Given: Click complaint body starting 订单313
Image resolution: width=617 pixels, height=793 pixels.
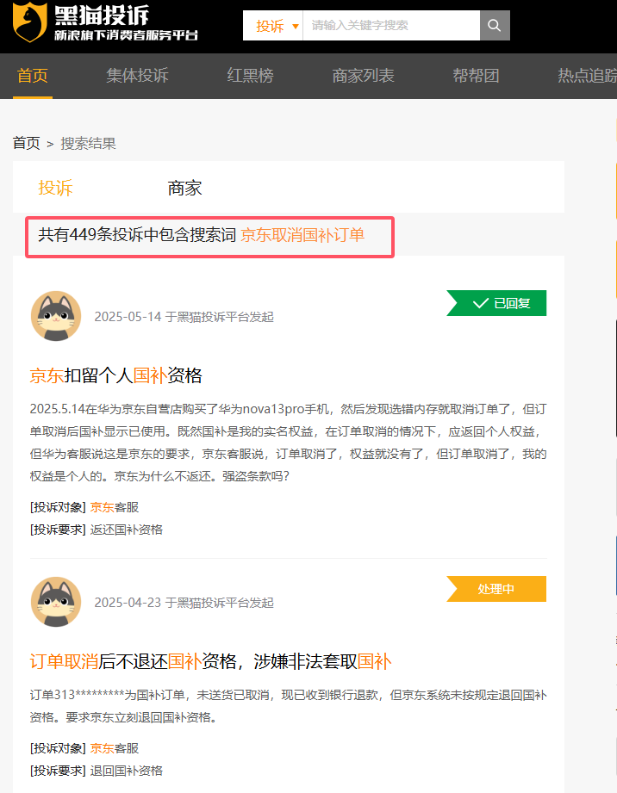Looking at the screenshot, I should [x=288, y=706].
